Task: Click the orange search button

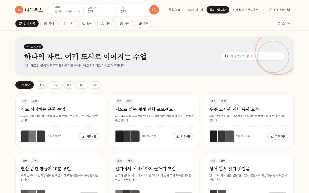Action: point(154,10)
